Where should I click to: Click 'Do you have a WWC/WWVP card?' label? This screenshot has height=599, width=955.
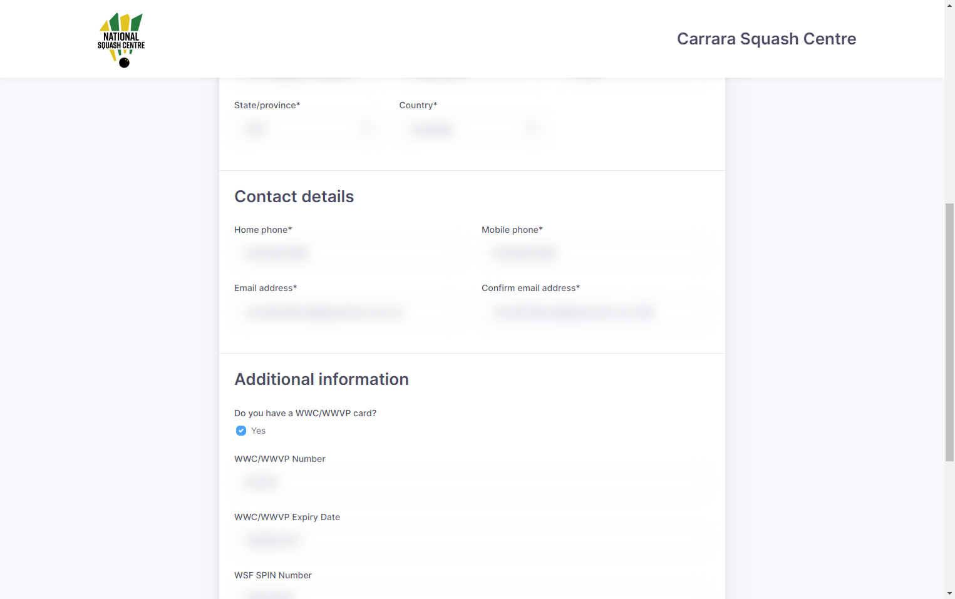(x=306, y=413)
